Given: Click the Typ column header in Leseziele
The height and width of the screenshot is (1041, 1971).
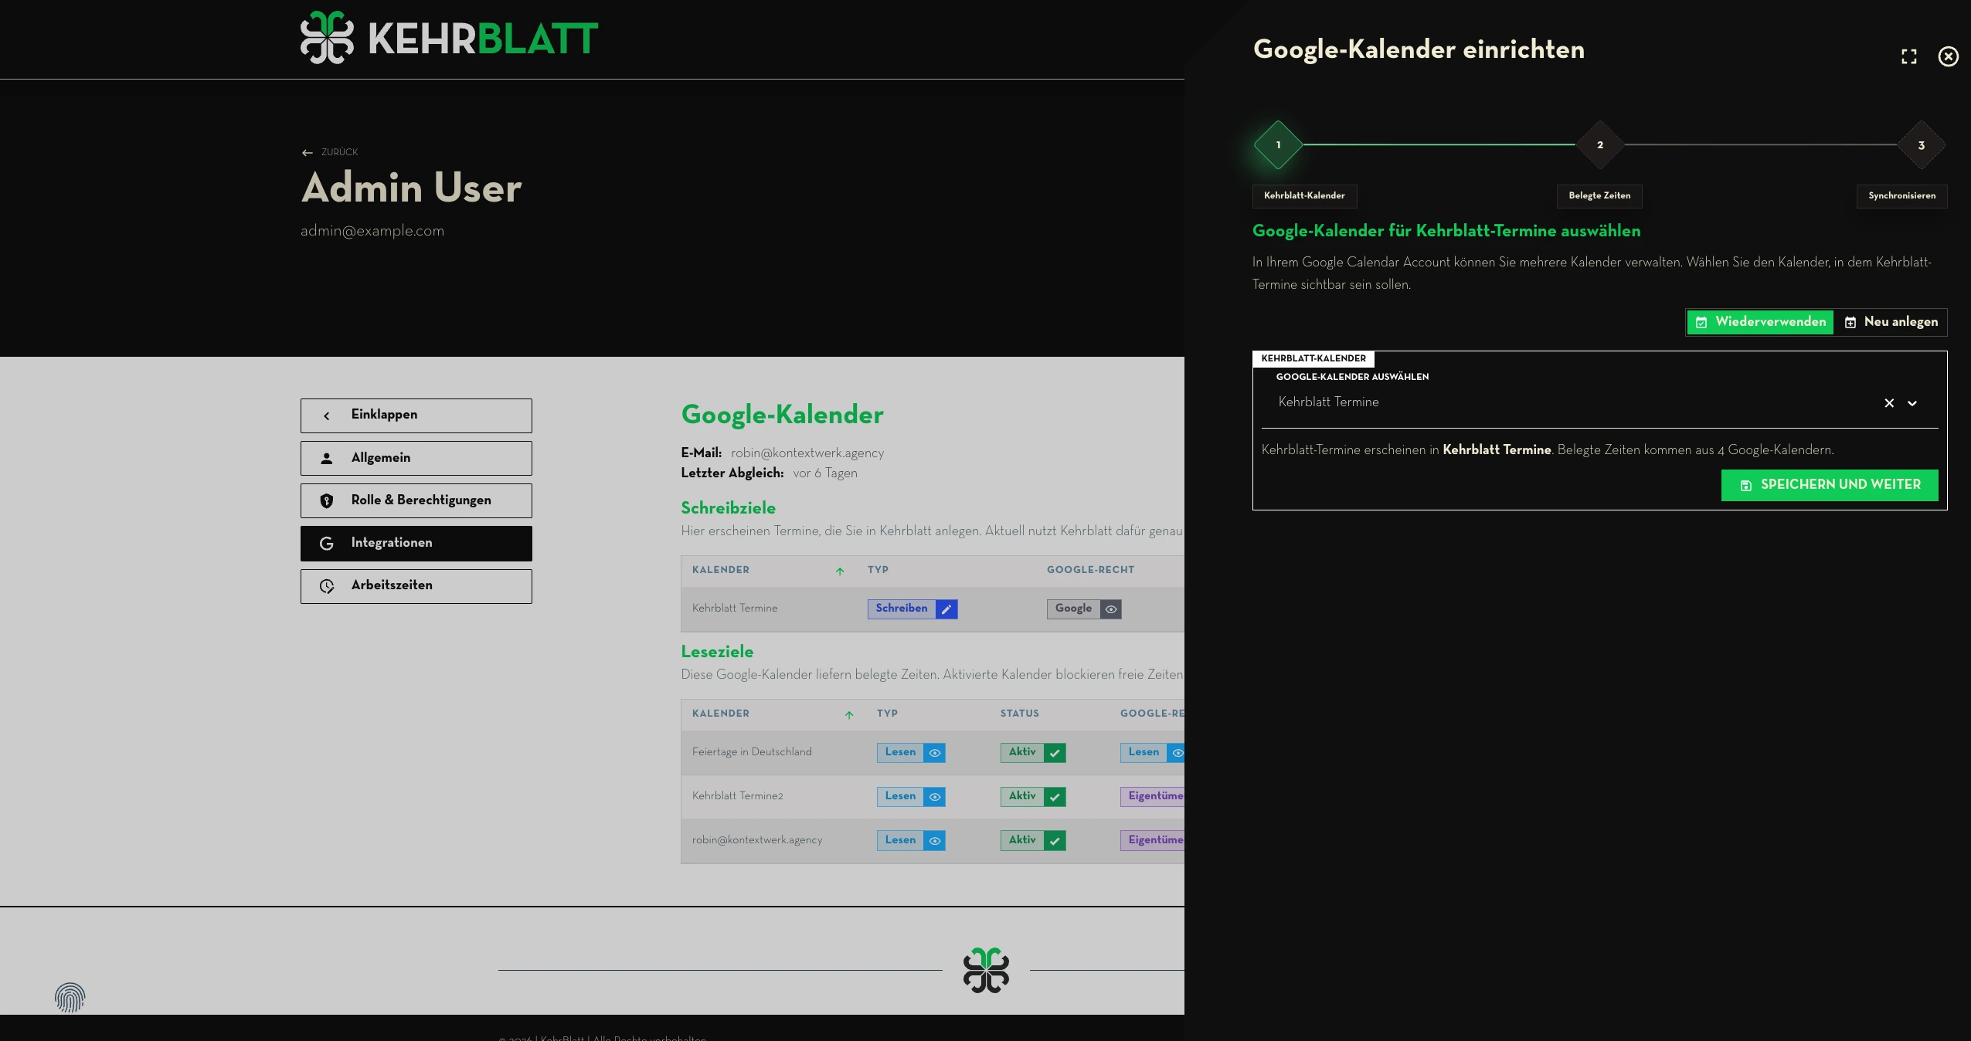Looking at the screenshot, I should click(x=887, y=714).
